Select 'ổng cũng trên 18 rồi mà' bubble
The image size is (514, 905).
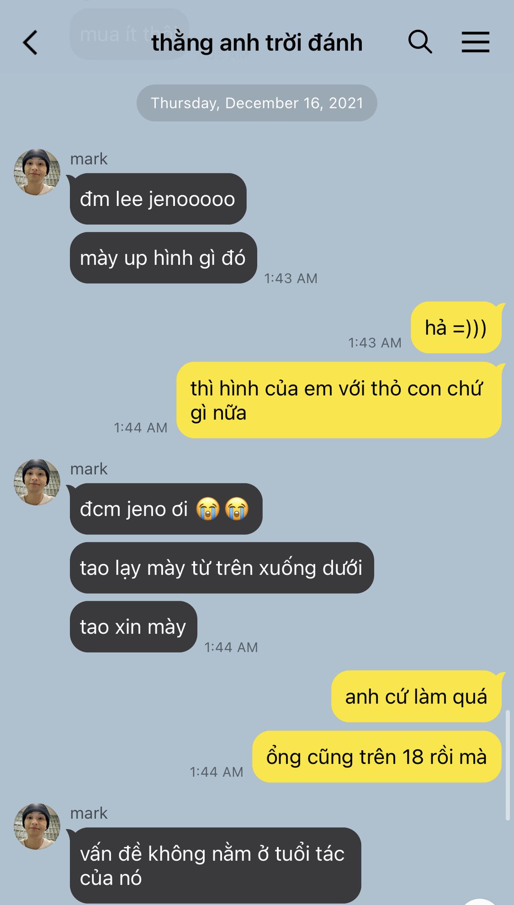tap(377, 757)
